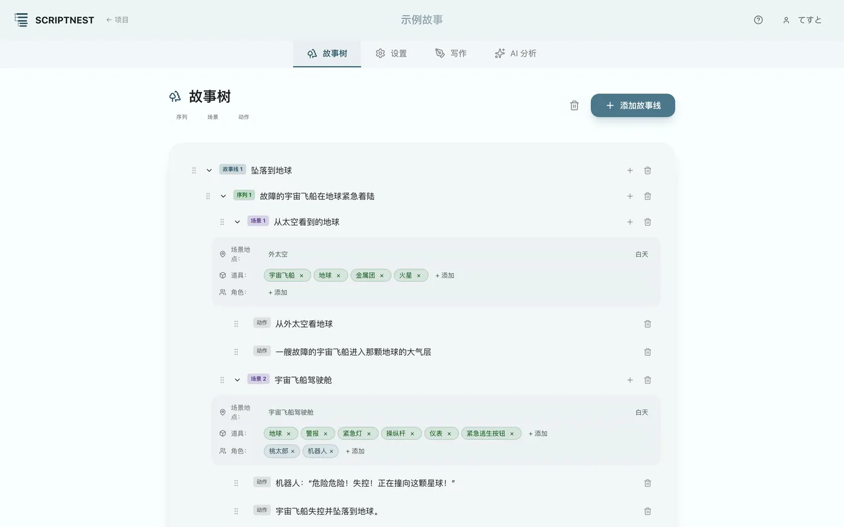Grab drag handle of scene 宇宙飞船驾驶舱
Image resolution: width=844 pixels, height=527 pixels.
(222, 380)
